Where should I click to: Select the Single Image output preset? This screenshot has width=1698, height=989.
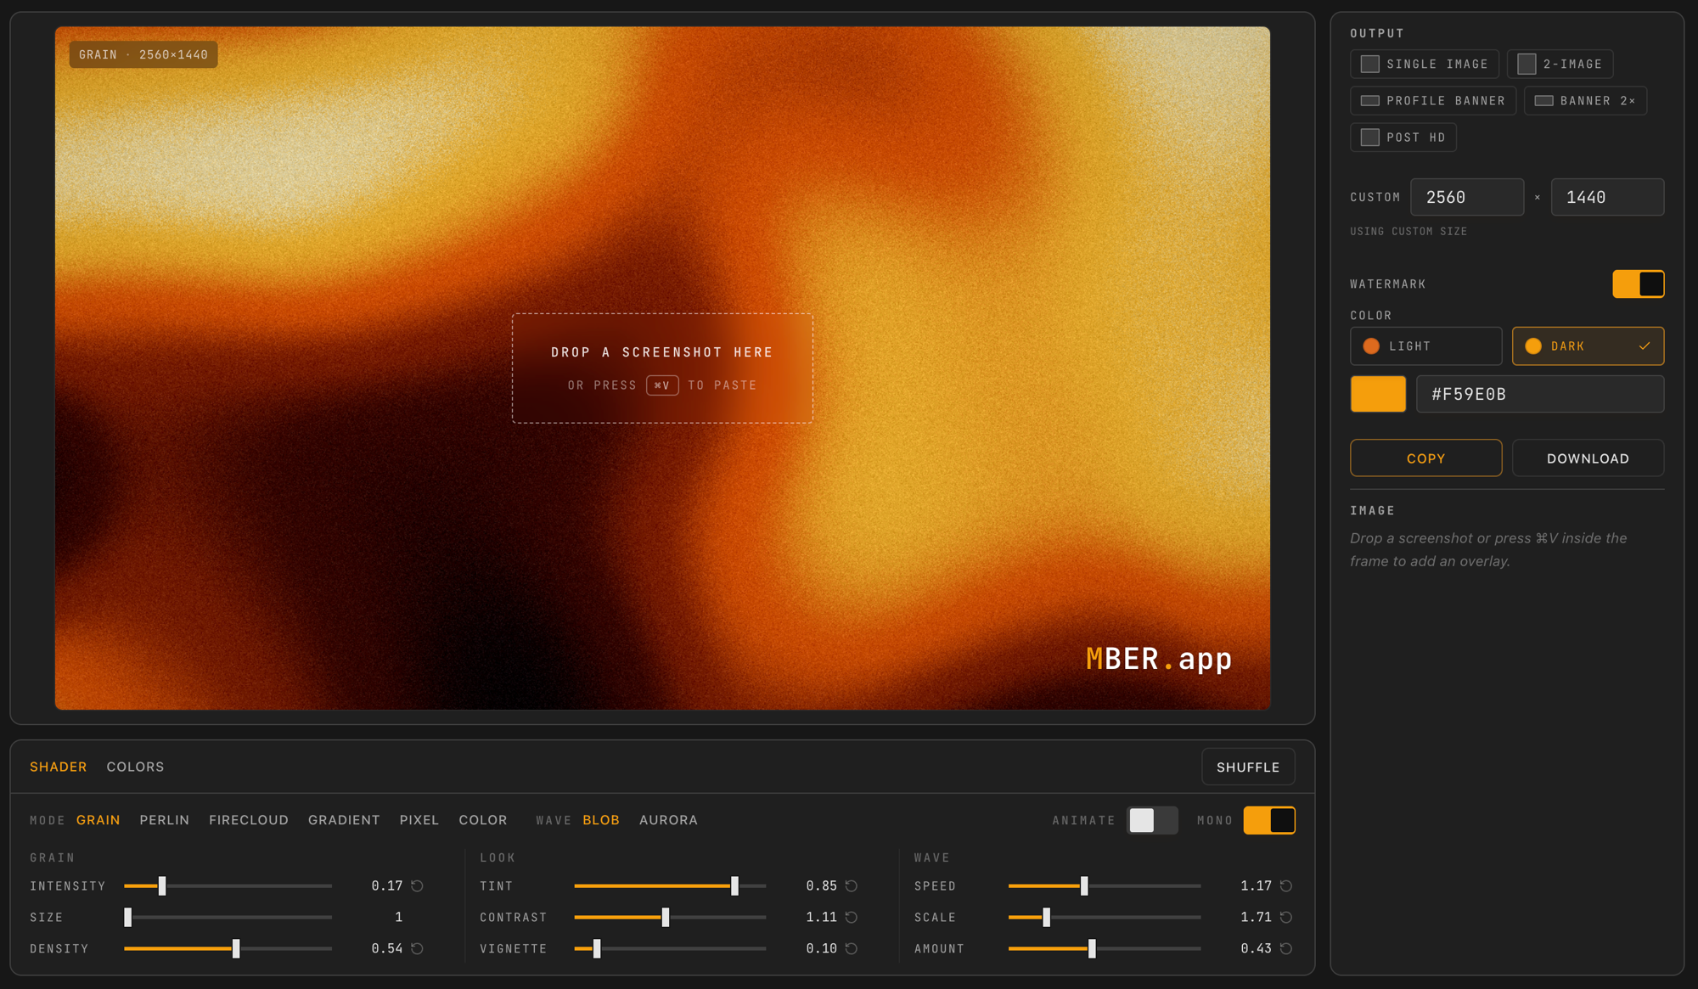point(1424,64)
